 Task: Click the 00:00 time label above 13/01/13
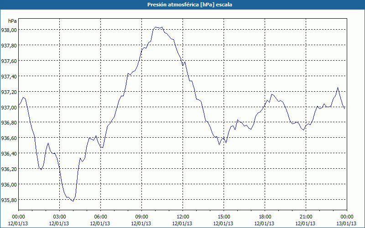point(347,217)
